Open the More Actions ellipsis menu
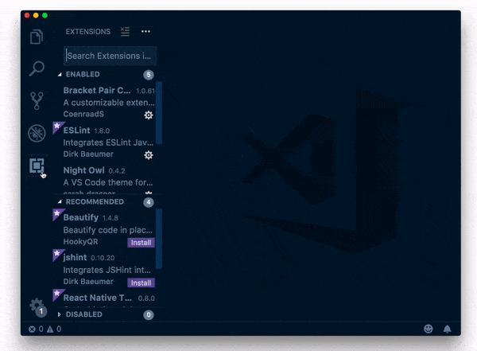Image resolution: width=477 pixels, height=351 pixels. (145, 31)
